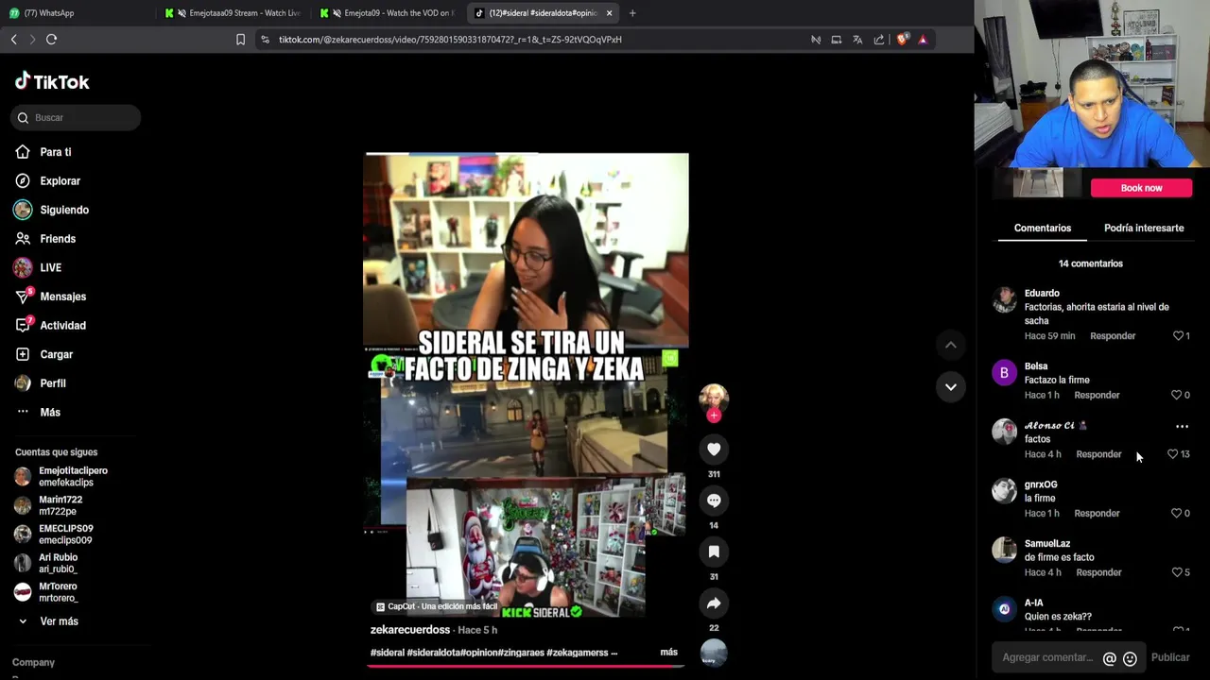Save video with bookmark icon
This screenshot has width=1210, height=680.
coord(714,552)
